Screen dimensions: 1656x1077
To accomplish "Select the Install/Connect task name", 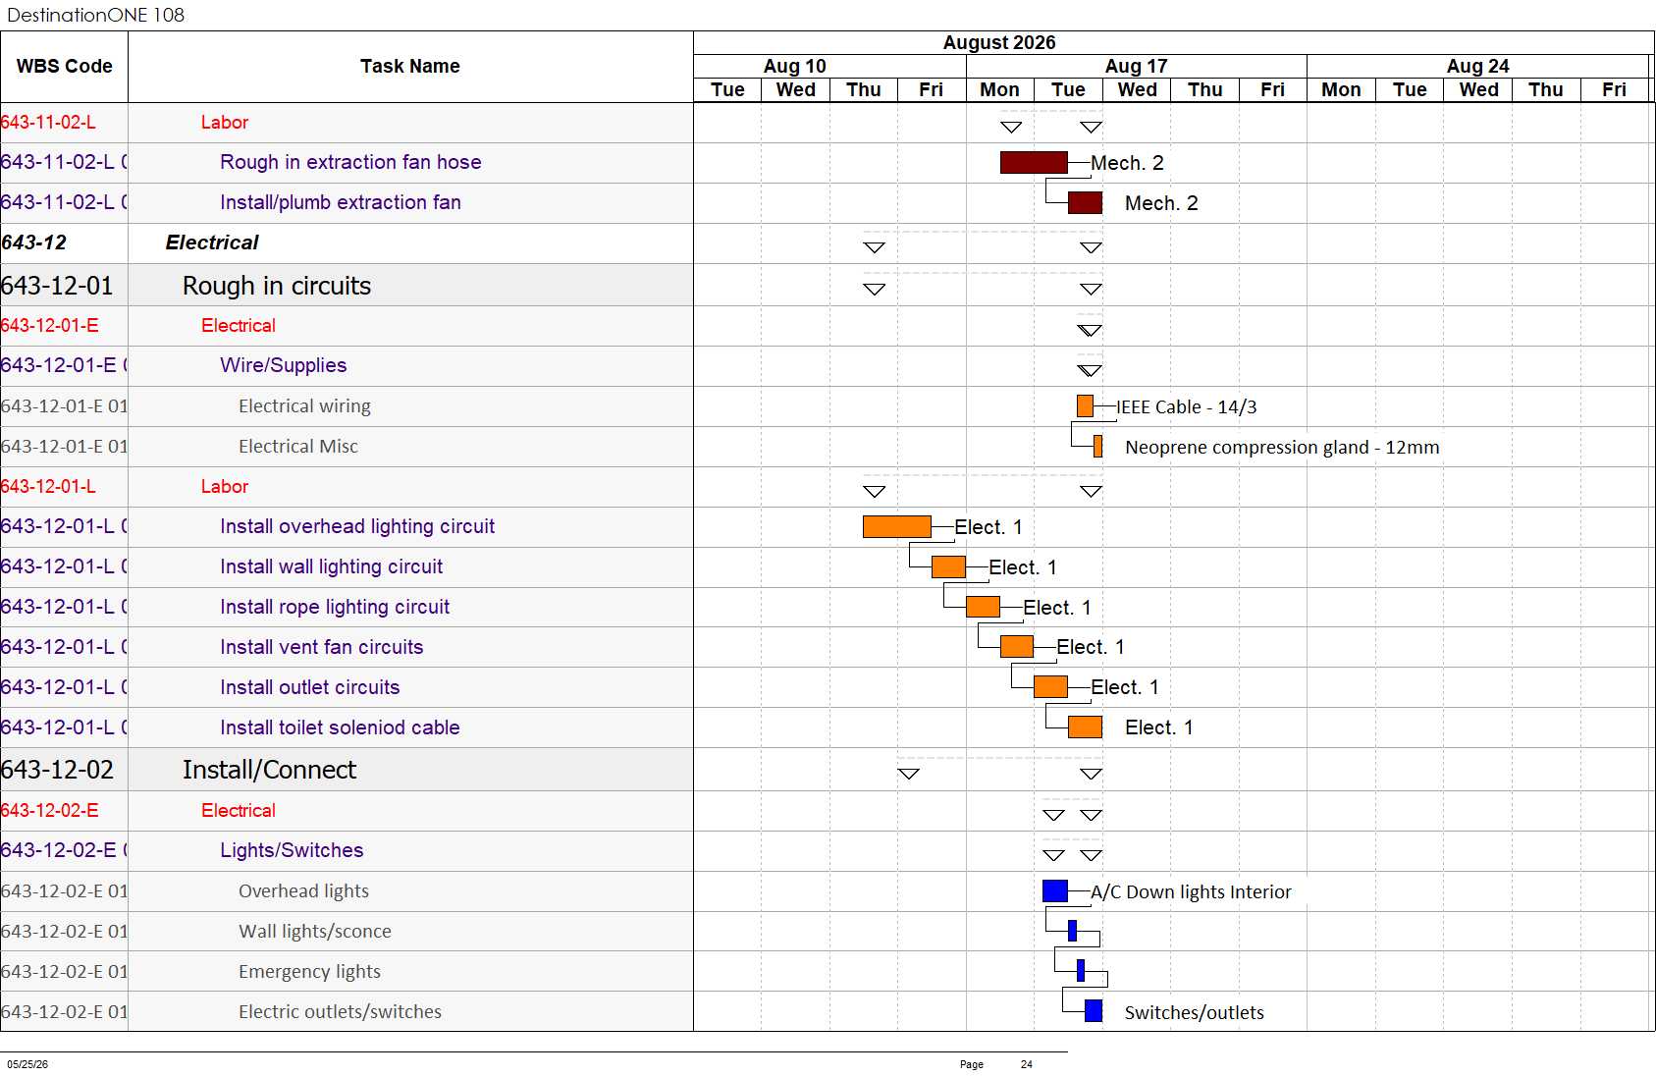I will tap(269, 770).
